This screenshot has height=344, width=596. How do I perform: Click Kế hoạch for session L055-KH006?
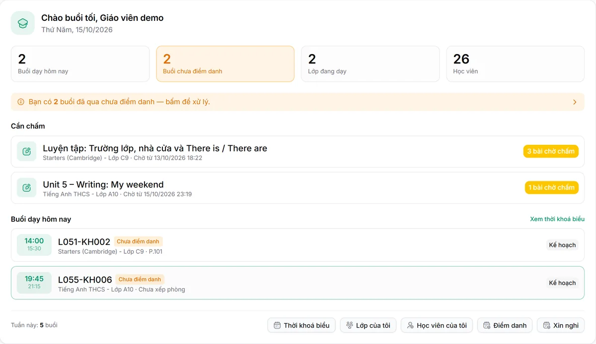pyautogui.click(x=562, y=283)
